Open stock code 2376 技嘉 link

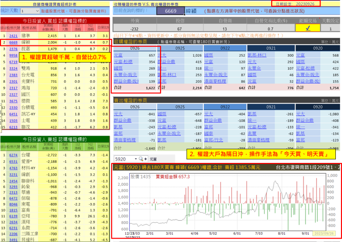(13, 49)
